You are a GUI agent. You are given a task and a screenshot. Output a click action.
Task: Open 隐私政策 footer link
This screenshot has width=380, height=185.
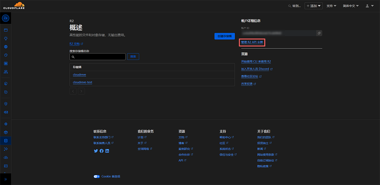[264, 166]
